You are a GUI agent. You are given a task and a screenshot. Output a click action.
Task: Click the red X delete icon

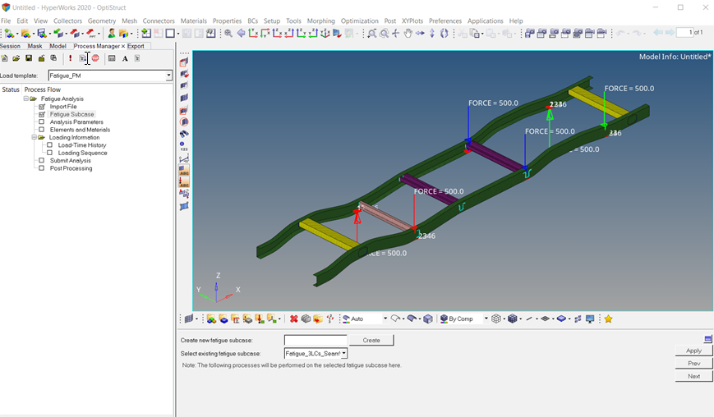coord(293,318)
